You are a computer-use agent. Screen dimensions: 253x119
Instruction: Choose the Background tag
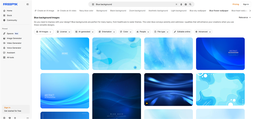pyautogui.click(x=102, y=11)
